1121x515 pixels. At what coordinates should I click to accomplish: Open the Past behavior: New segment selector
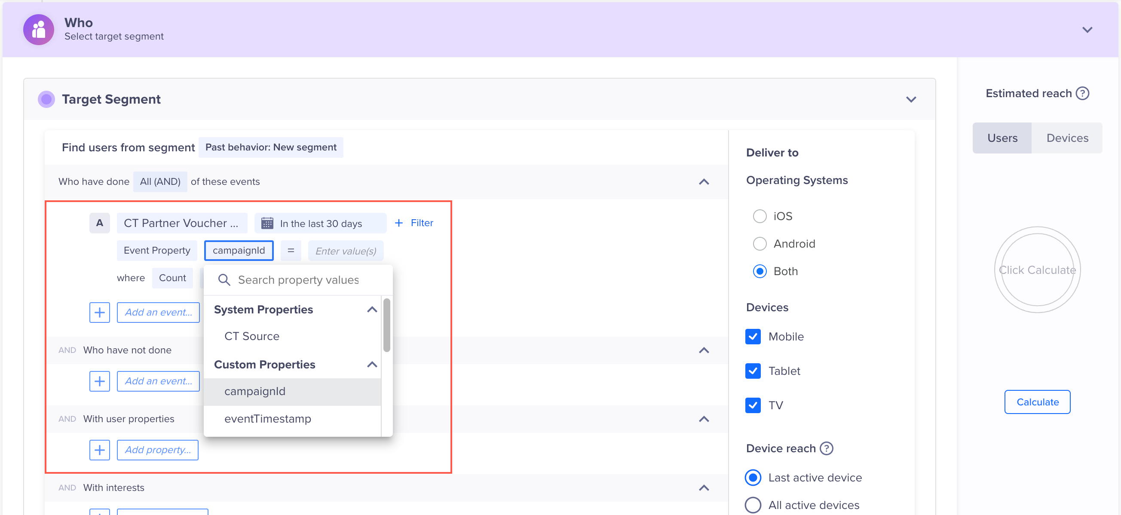coord(271,147)
